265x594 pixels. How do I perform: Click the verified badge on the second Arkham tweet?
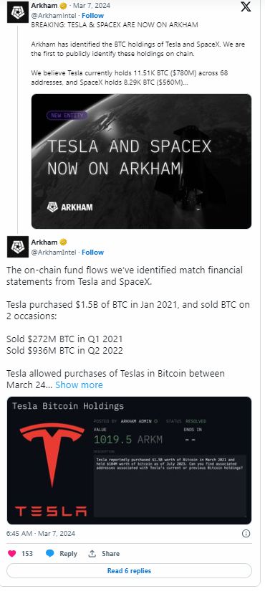coord(63,242)
